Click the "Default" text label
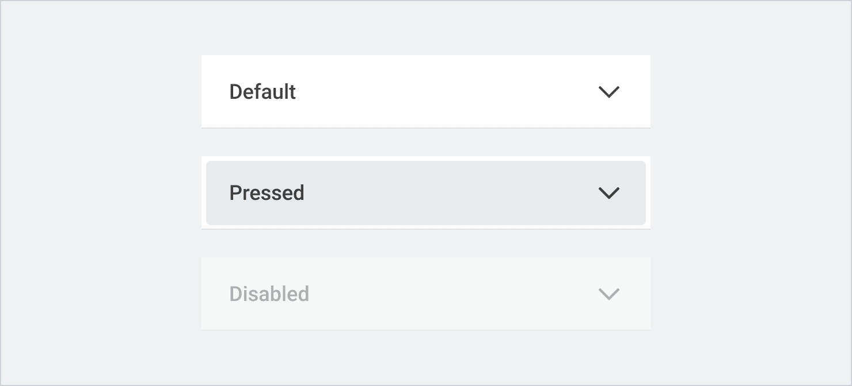Viewport: 852px width, 386px height. tap(263, 92)
